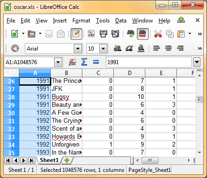Viewport: 207px width, 178px height.
Task: Click the Name Box showing A1:A1048576
Action: tap(29, 62)
